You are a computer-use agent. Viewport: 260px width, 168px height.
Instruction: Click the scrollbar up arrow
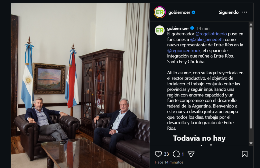click(x=251, y=24)
